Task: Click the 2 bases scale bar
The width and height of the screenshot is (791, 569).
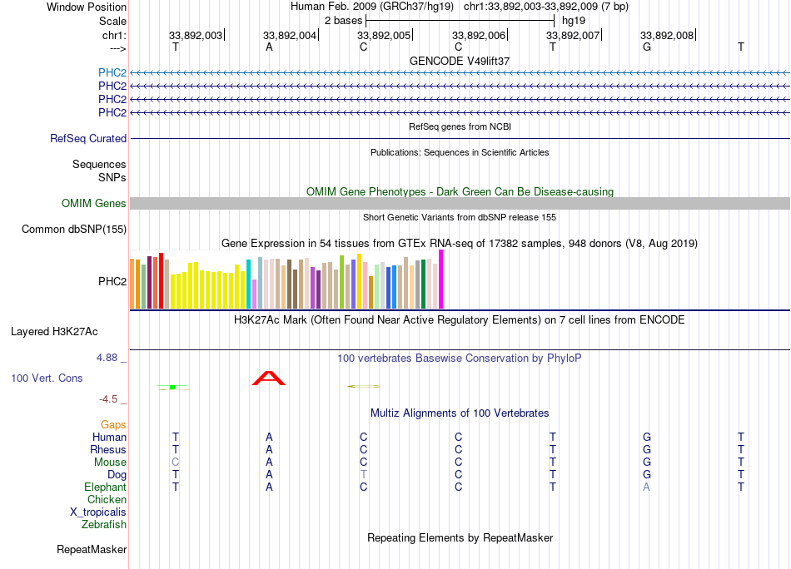Action: [x=460, y=21]
